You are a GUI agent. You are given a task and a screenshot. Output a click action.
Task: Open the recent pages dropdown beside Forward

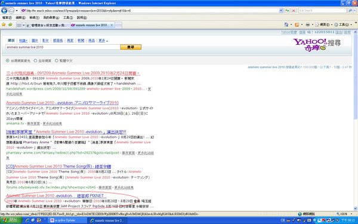coord(17,11)
